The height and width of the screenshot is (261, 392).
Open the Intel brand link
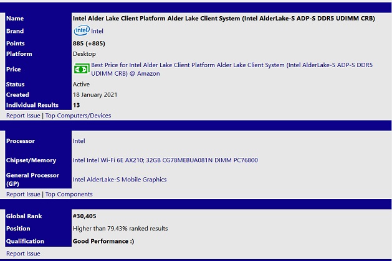[x=97, y=31]
